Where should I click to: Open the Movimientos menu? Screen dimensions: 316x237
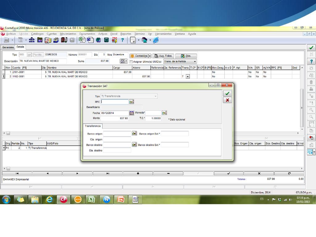tap(68, 34)
